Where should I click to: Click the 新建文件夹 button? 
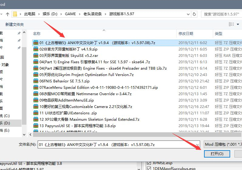point(15,24)
